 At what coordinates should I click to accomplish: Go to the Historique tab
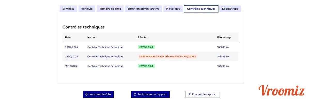click(x=173, y=9)
